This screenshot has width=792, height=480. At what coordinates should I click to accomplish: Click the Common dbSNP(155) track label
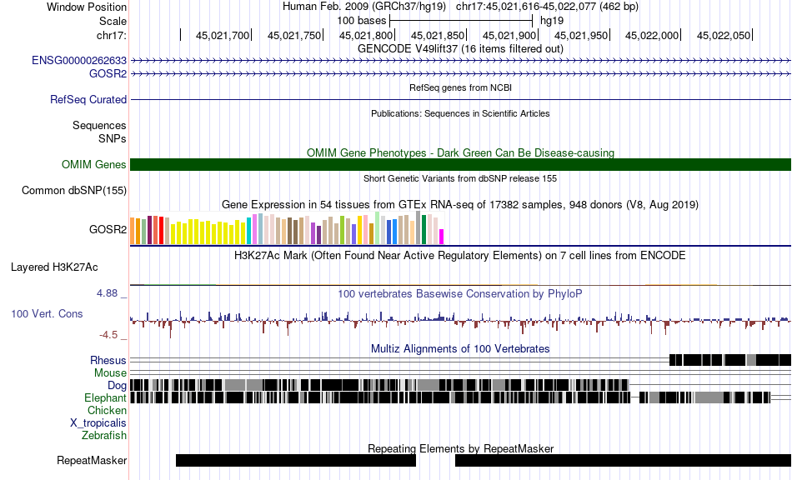[x=74, y=190]
